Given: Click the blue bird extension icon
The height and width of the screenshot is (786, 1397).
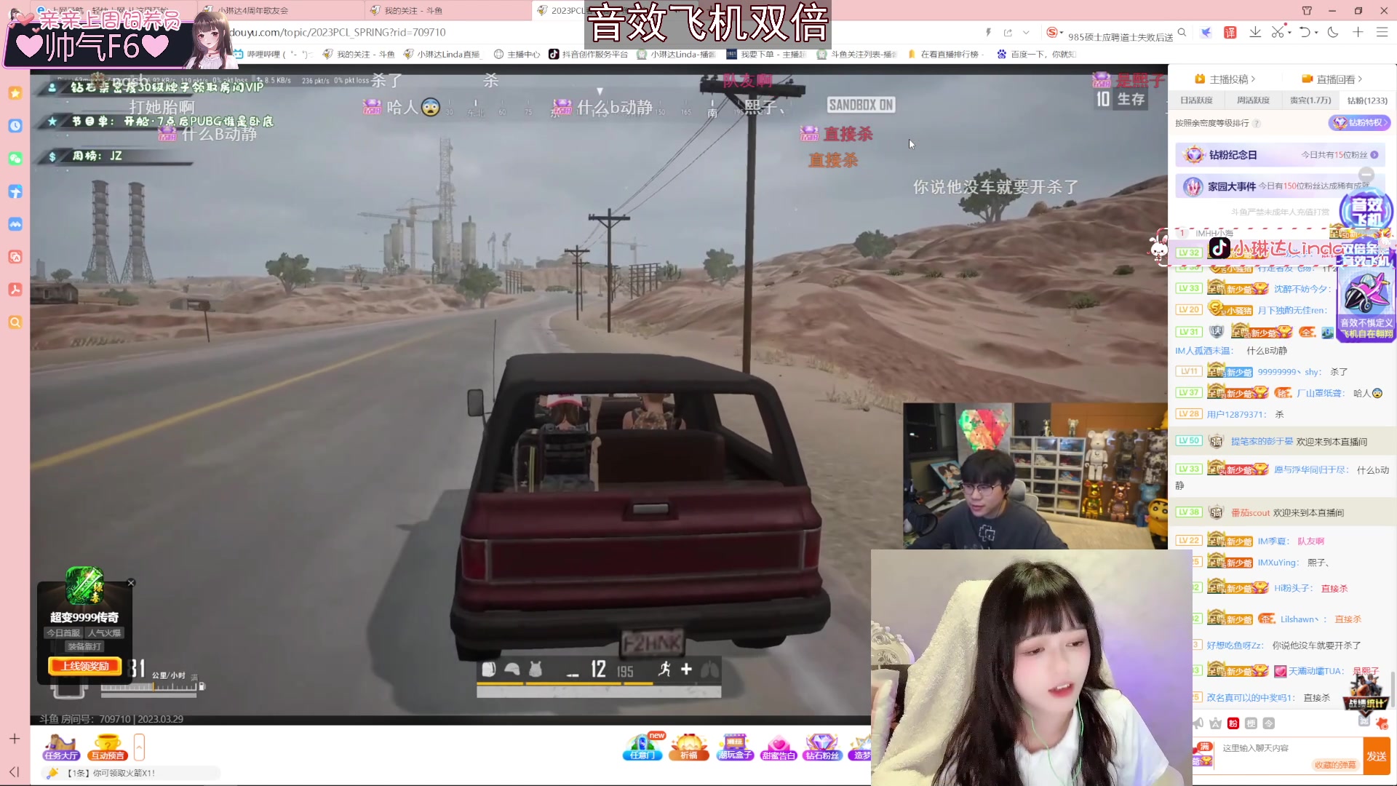Looking at the screenshot, I should [x=1206, y=33].
